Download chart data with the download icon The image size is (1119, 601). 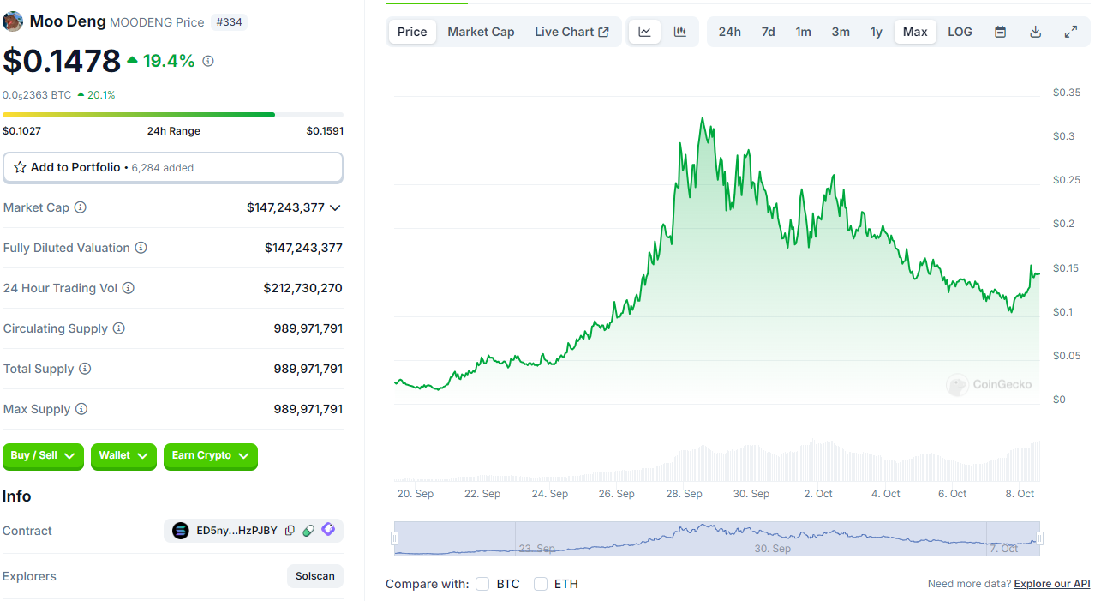[x=1035, y=32]
